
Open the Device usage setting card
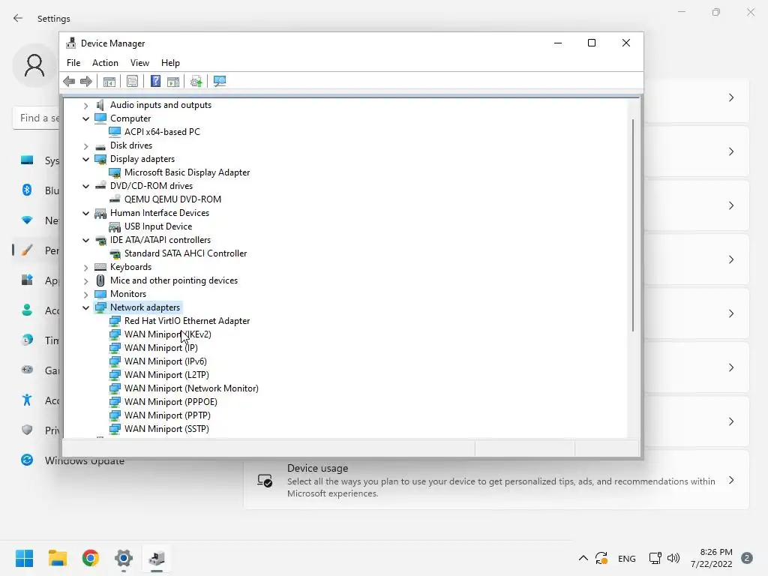[x=496, y=480]
